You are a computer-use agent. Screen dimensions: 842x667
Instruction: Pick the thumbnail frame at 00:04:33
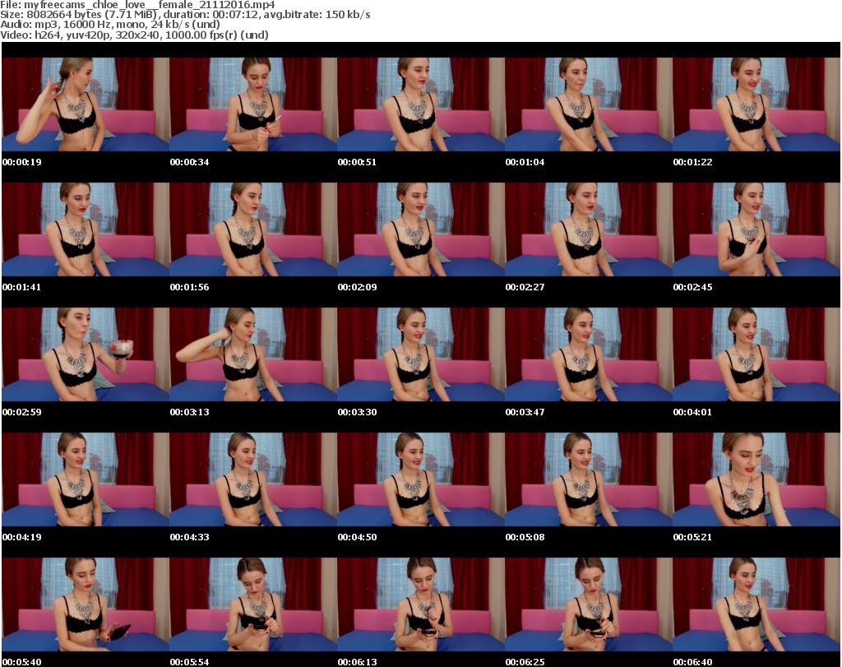click(253, 479)
